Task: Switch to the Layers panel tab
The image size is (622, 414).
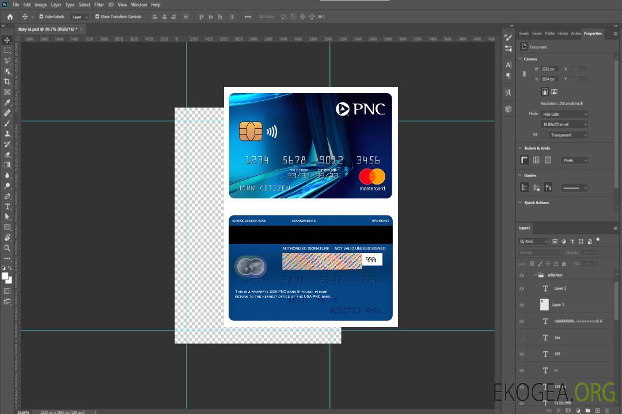Action: click(x=525, y=228)
